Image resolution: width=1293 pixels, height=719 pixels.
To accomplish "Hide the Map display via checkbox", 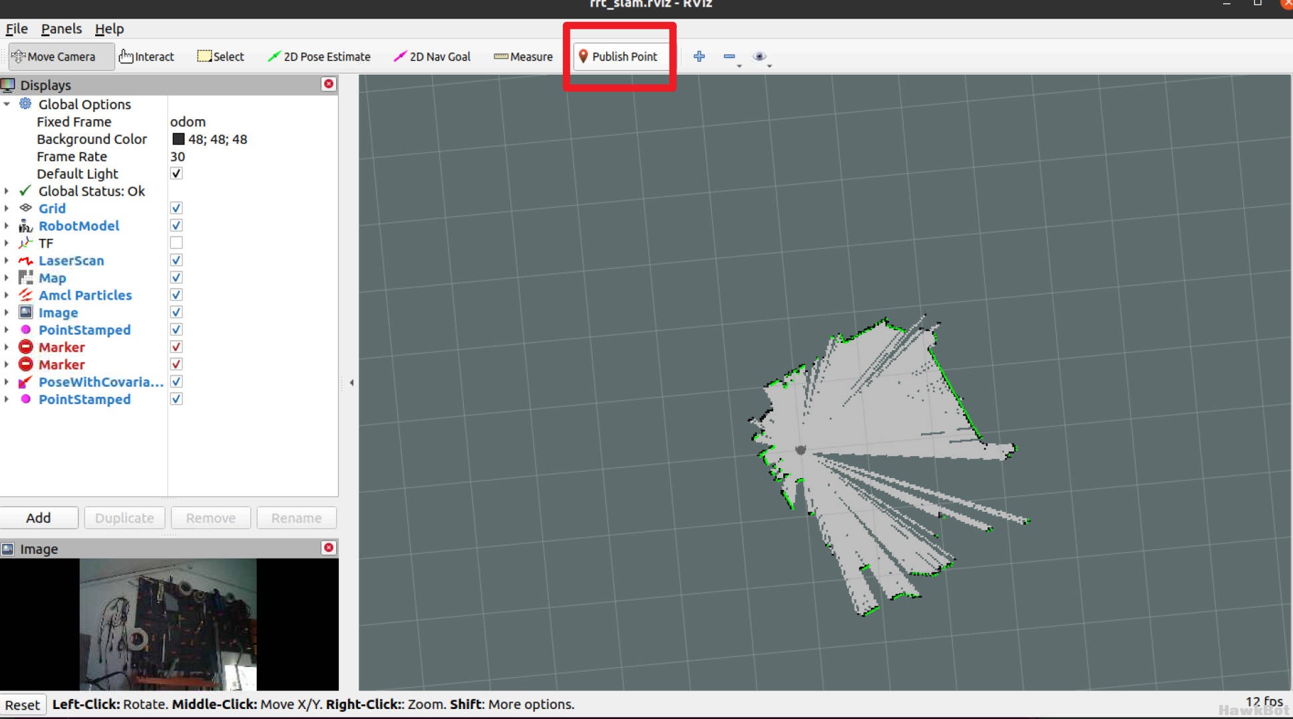I will tap(176, 278).
